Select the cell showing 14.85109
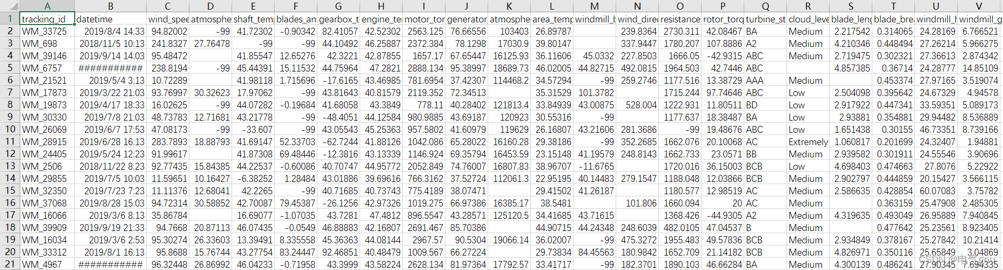This screenshot has width=1003, height=270. (978, 68)
